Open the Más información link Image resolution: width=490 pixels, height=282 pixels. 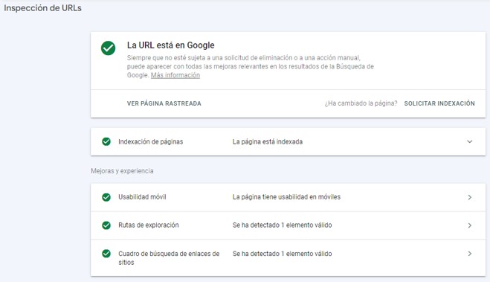coord(175,75)
